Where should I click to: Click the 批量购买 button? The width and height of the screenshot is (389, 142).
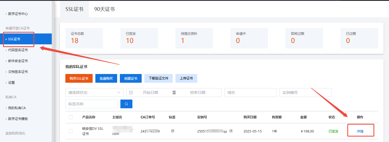(106, 78)
